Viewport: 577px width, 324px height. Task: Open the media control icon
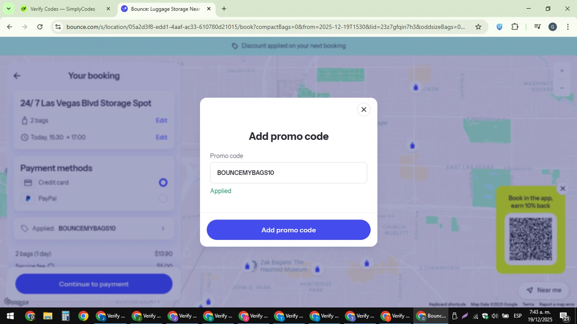tap(537, 27)
